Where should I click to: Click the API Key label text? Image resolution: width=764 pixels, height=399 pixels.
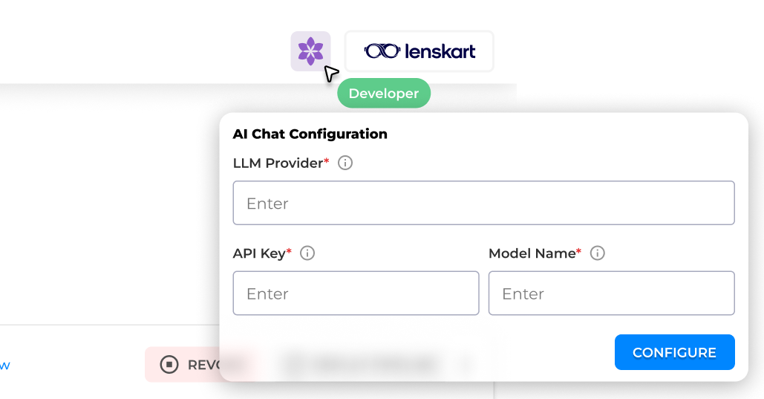point(258,253)
